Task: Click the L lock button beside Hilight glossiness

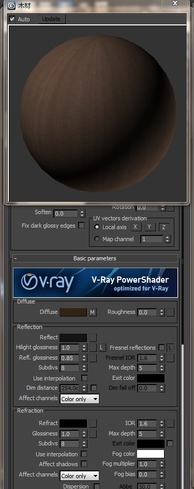Action: tap(102, 348)
